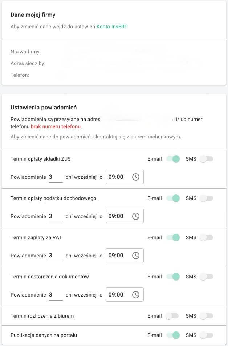Click clock icon for ZUS payment time
Screen dimensions: 228x346
point(135,177)
